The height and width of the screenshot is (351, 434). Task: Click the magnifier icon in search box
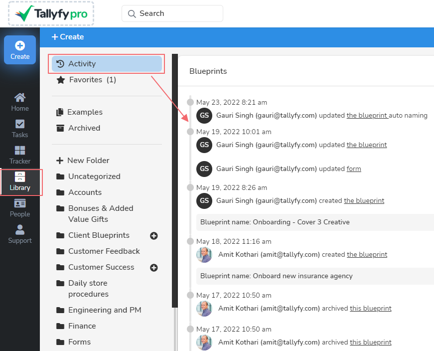(132, 13)
